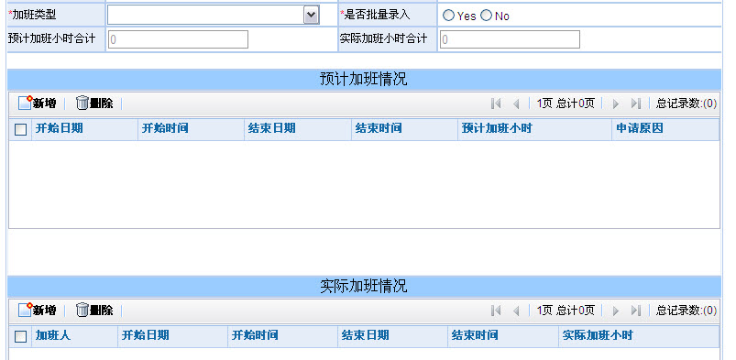Click the 实际加班情况 section title

coord(364,286)
